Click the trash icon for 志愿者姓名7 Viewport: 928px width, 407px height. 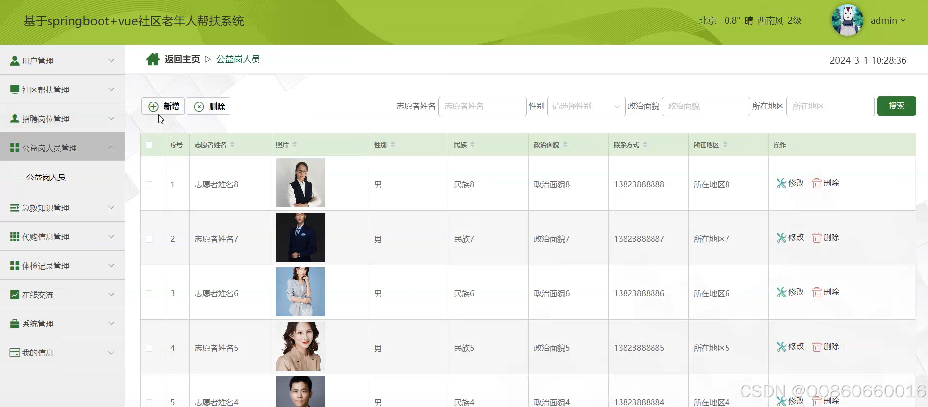(816, 238)
